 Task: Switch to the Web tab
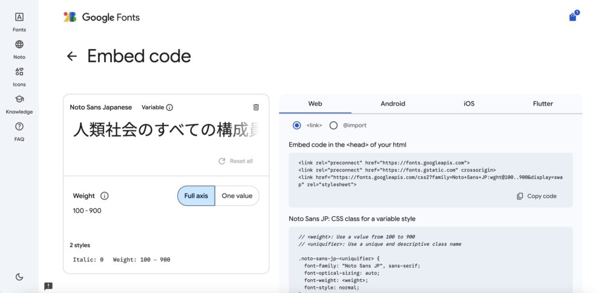click(315, 104)
